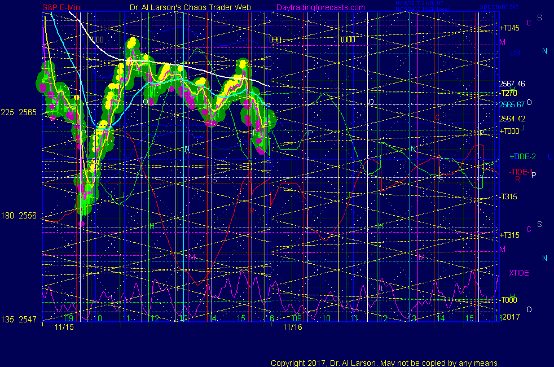Open the "Daytradingforecasts.com" text
Screen dimensions: 554x367
[320, 7]
